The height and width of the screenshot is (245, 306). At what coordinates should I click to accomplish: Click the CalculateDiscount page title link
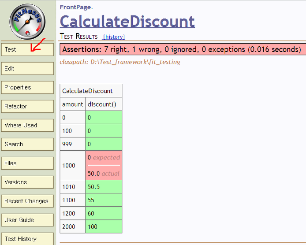127,21
